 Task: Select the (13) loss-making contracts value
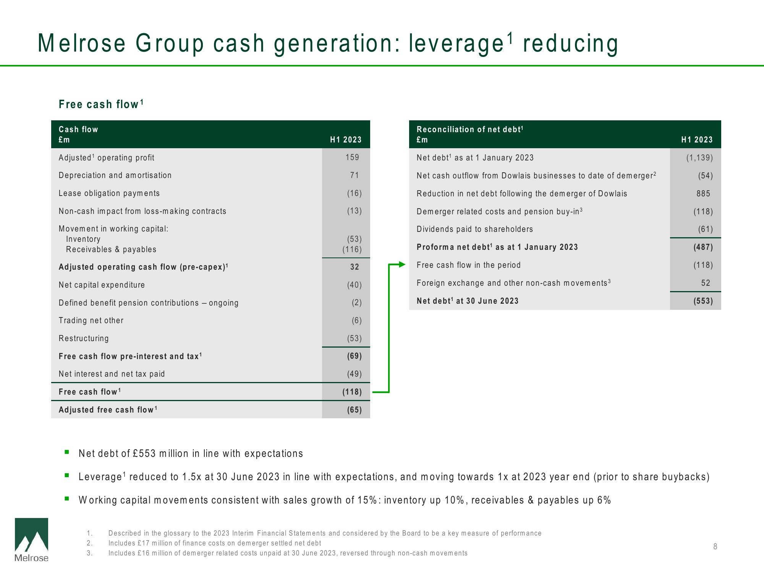(354, 211)
